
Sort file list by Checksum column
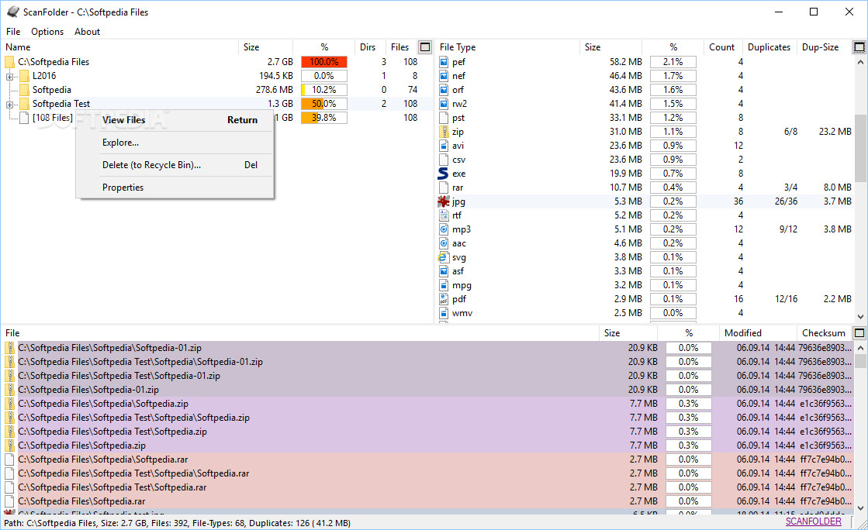(x=823, y=333)
